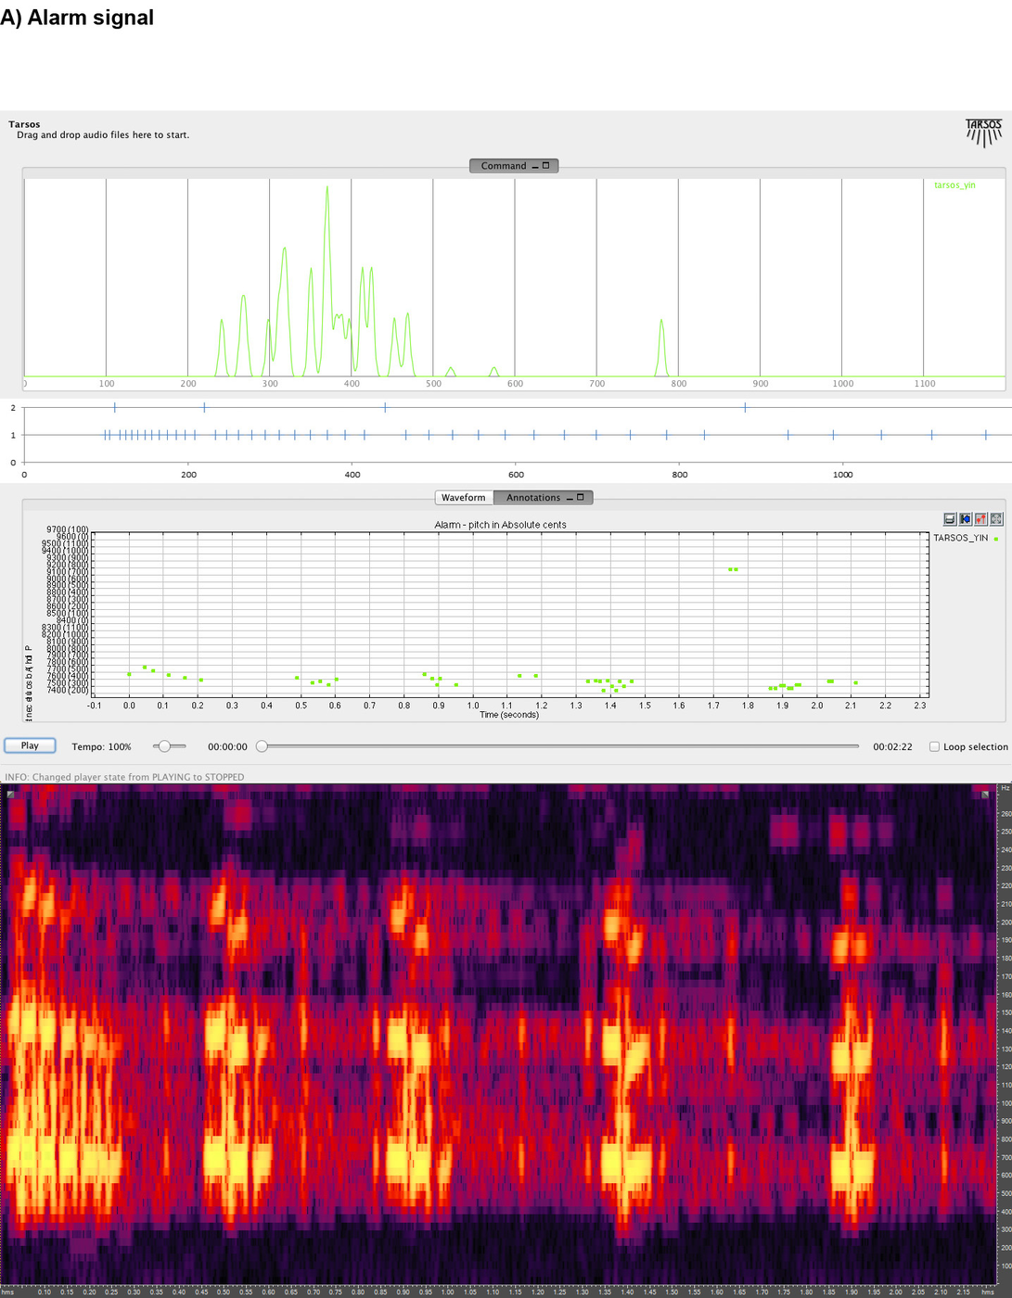Click the red line-chart plot icon
This screenshot has height=1298, width=1012.
(x=980, y=519)
